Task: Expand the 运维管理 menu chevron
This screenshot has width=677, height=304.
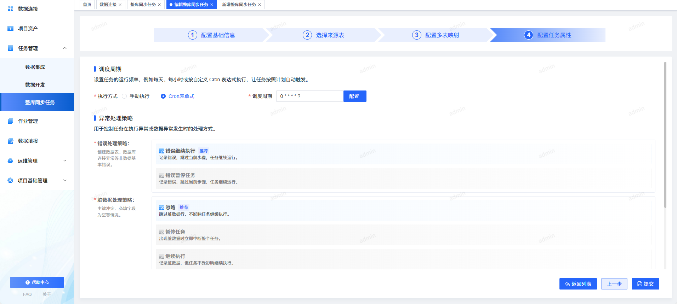Action: (x=65, y=160)
